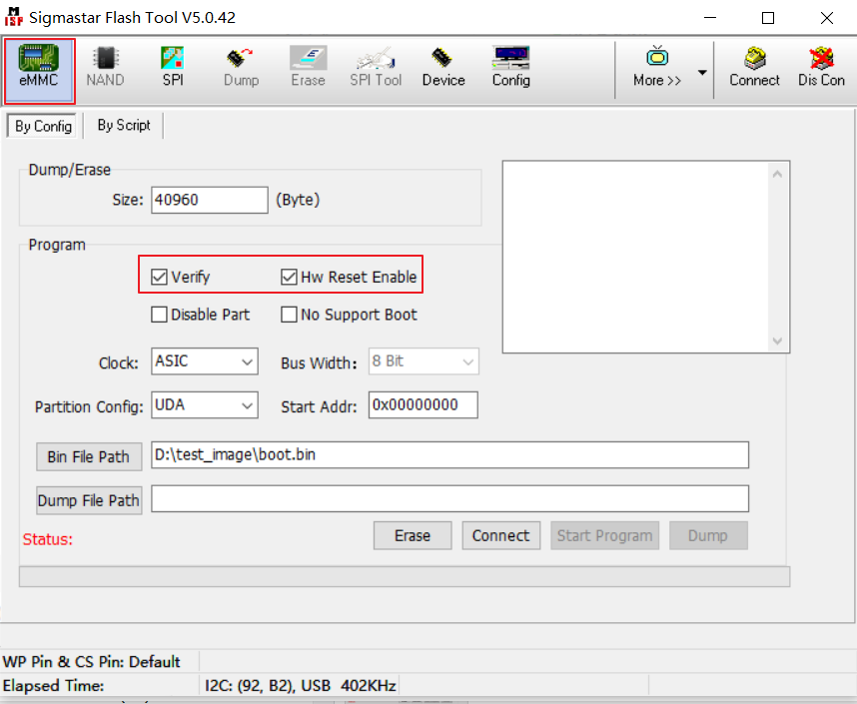Click the Connect icon in toolbar
Screen dimensions: 857x704
[x=754, y=67]
